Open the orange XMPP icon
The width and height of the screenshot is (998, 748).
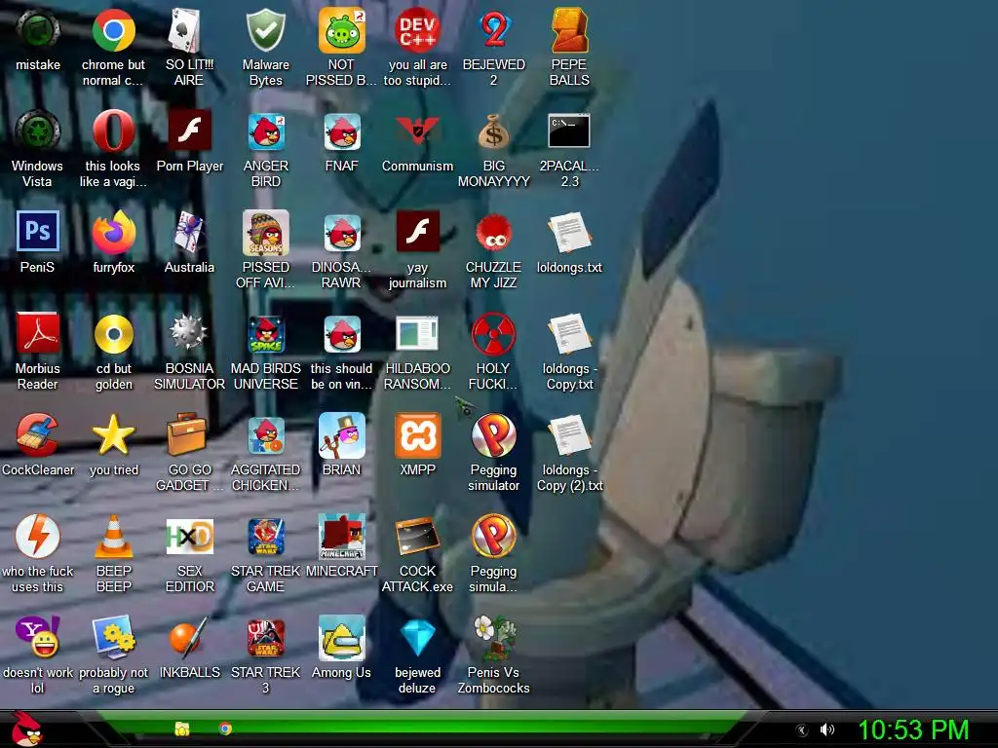(417, 434)
